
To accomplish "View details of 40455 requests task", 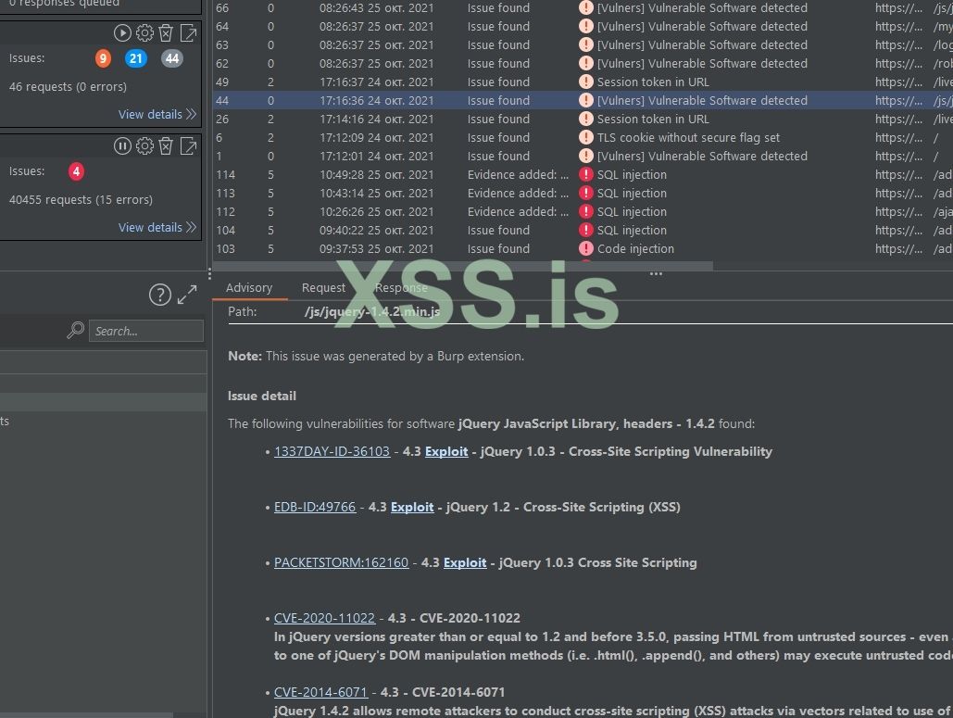I will [157, 227].
